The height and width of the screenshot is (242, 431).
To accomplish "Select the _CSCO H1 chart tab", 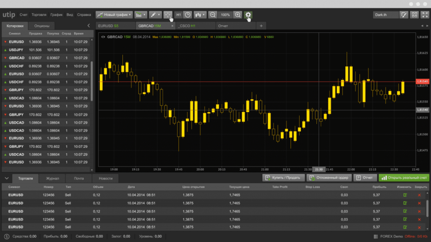I will (195, 26).
